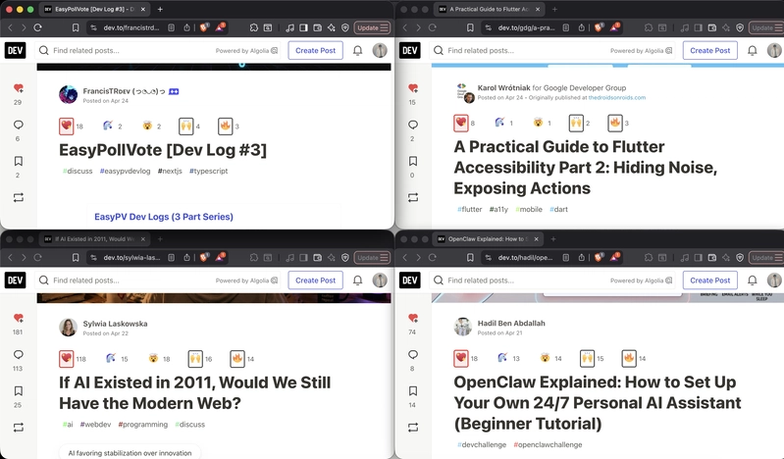This screenshot has height=459, width=784.
Task: Open comments via the sidebar icon in the EasyPollVote window
Action: click(19, 125)
